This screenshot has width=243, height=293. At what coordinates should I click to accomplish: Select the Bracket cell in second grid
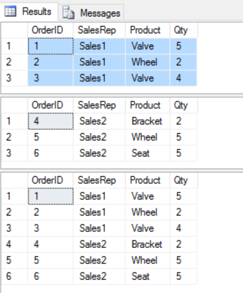(148, 121)
